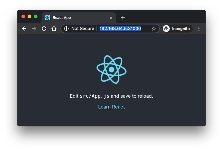Bookmark this page with the star
223x151 pixels.
[x=154, y=29]
